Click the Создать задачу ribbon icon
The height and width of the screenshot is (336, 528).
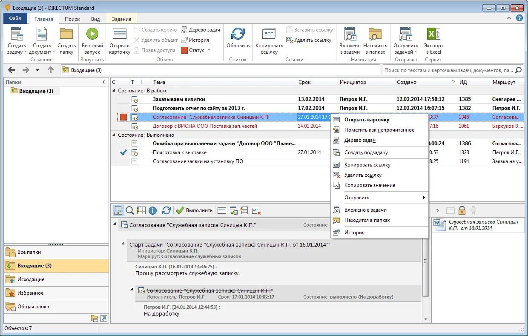[x=17, y=34]
